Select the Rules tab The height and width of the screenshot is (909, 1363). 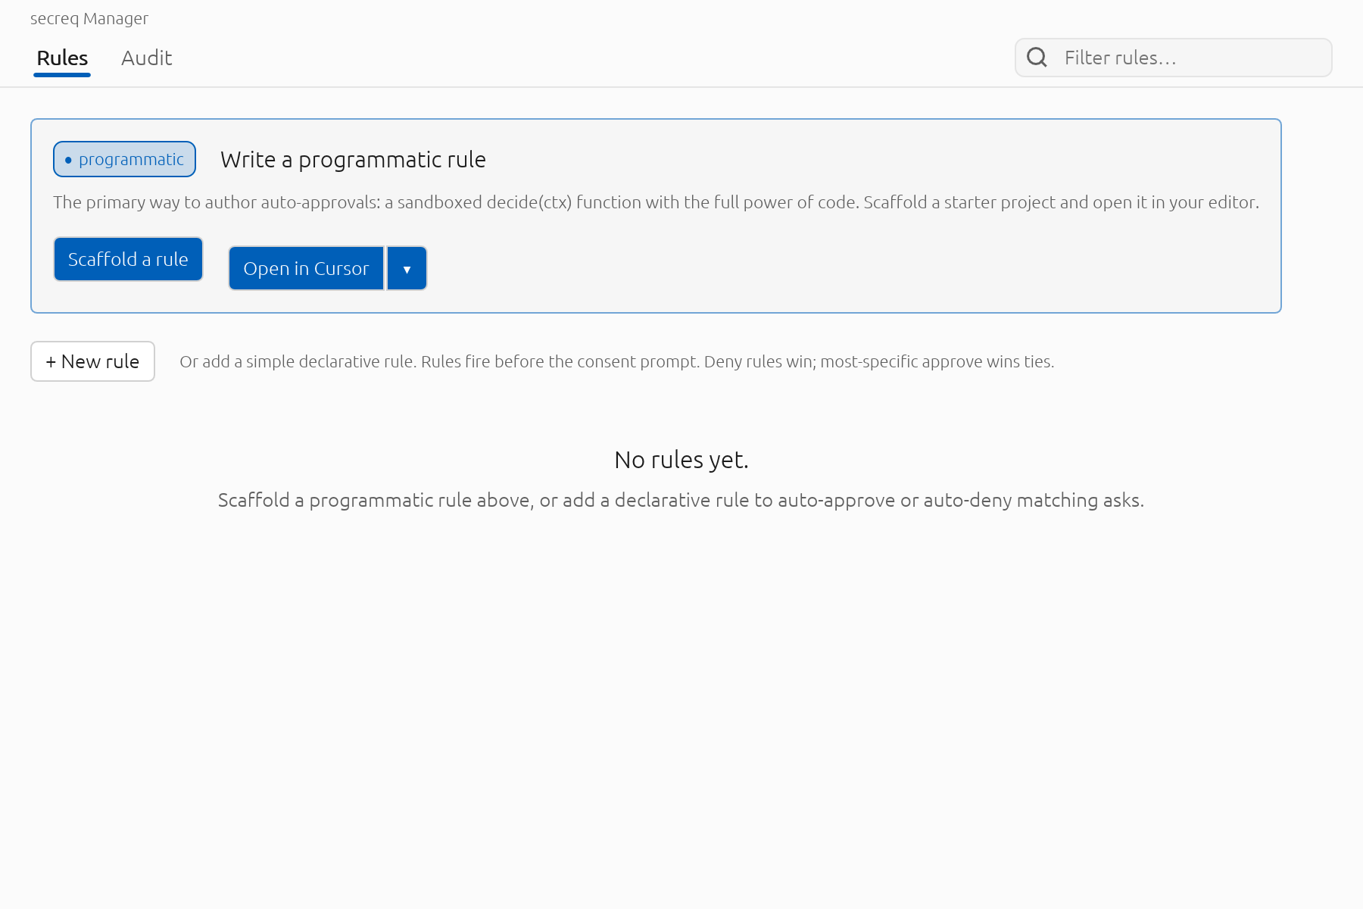62,58
